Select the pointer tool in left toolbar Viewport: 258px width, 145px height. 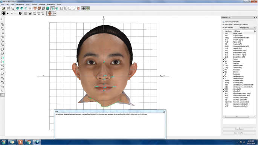pos(2,19)
